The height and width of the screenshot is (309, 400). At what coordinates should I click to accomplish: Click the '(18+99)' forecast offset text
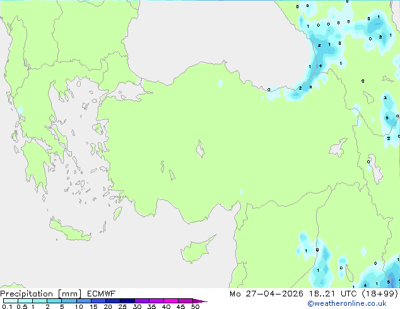[x=380, y=294]
